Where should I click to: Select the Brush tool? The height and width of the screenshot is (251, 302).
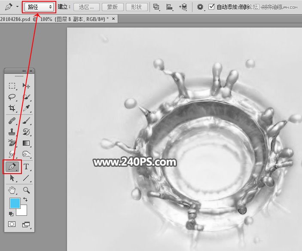26,121
